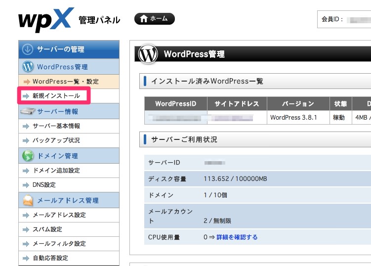
Task: Click the arrow icon beside メールフィルタ設定
Action: point(26,244)
